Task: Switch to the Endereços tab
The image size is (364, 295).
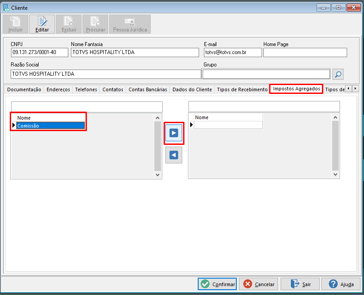Action: (x=58, y=89)
